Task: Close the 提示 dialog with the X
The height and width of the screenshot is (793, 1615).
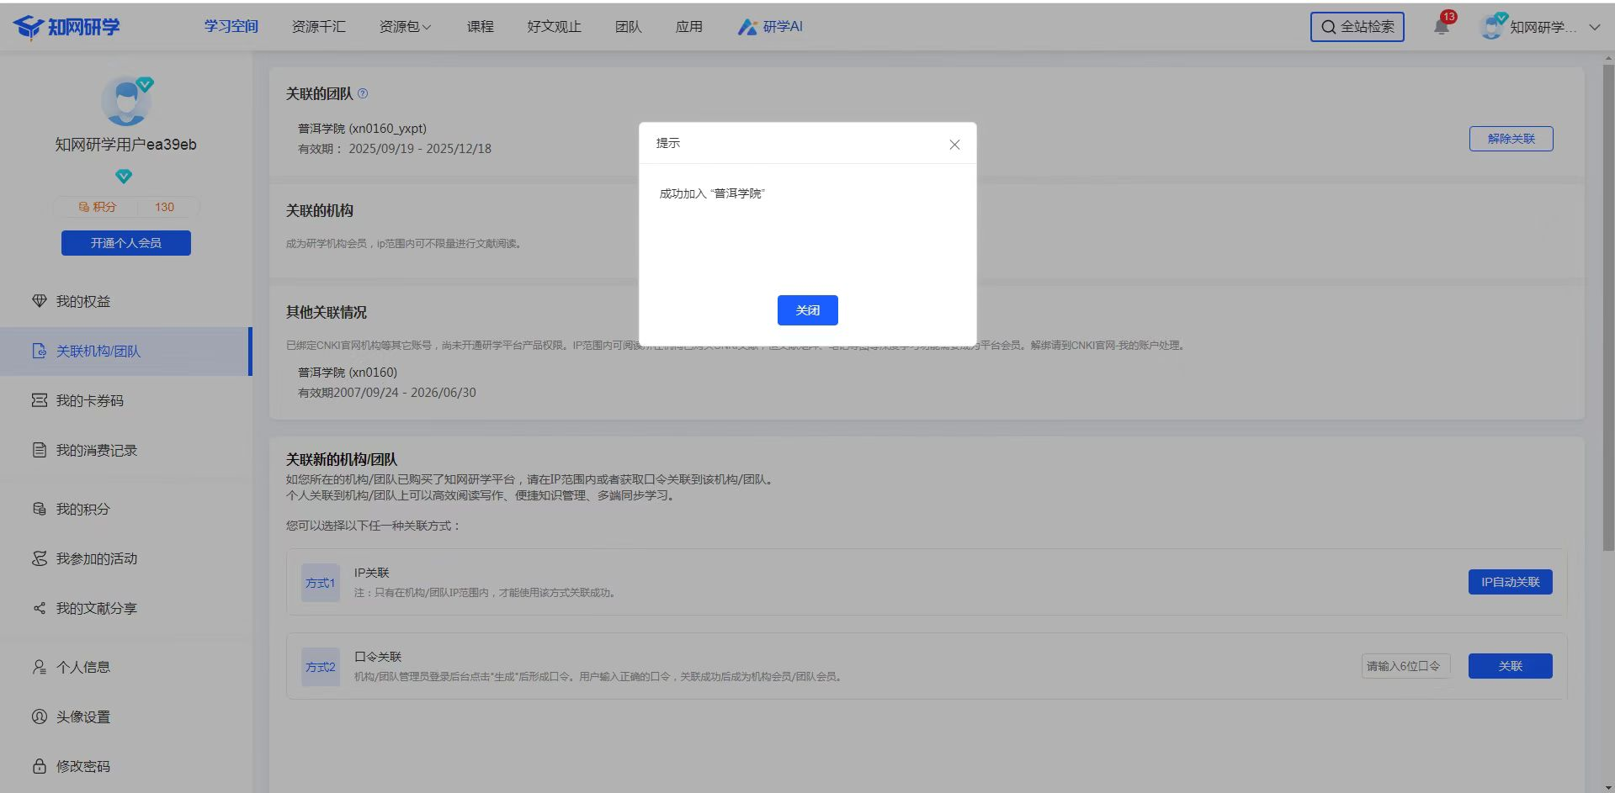Action: click(x=954, y=145)
